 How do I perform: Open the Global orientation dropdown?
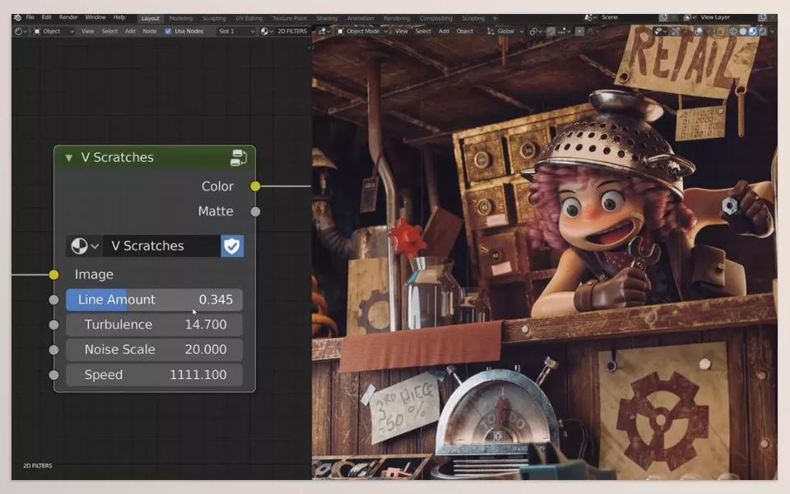coord(505,31)
